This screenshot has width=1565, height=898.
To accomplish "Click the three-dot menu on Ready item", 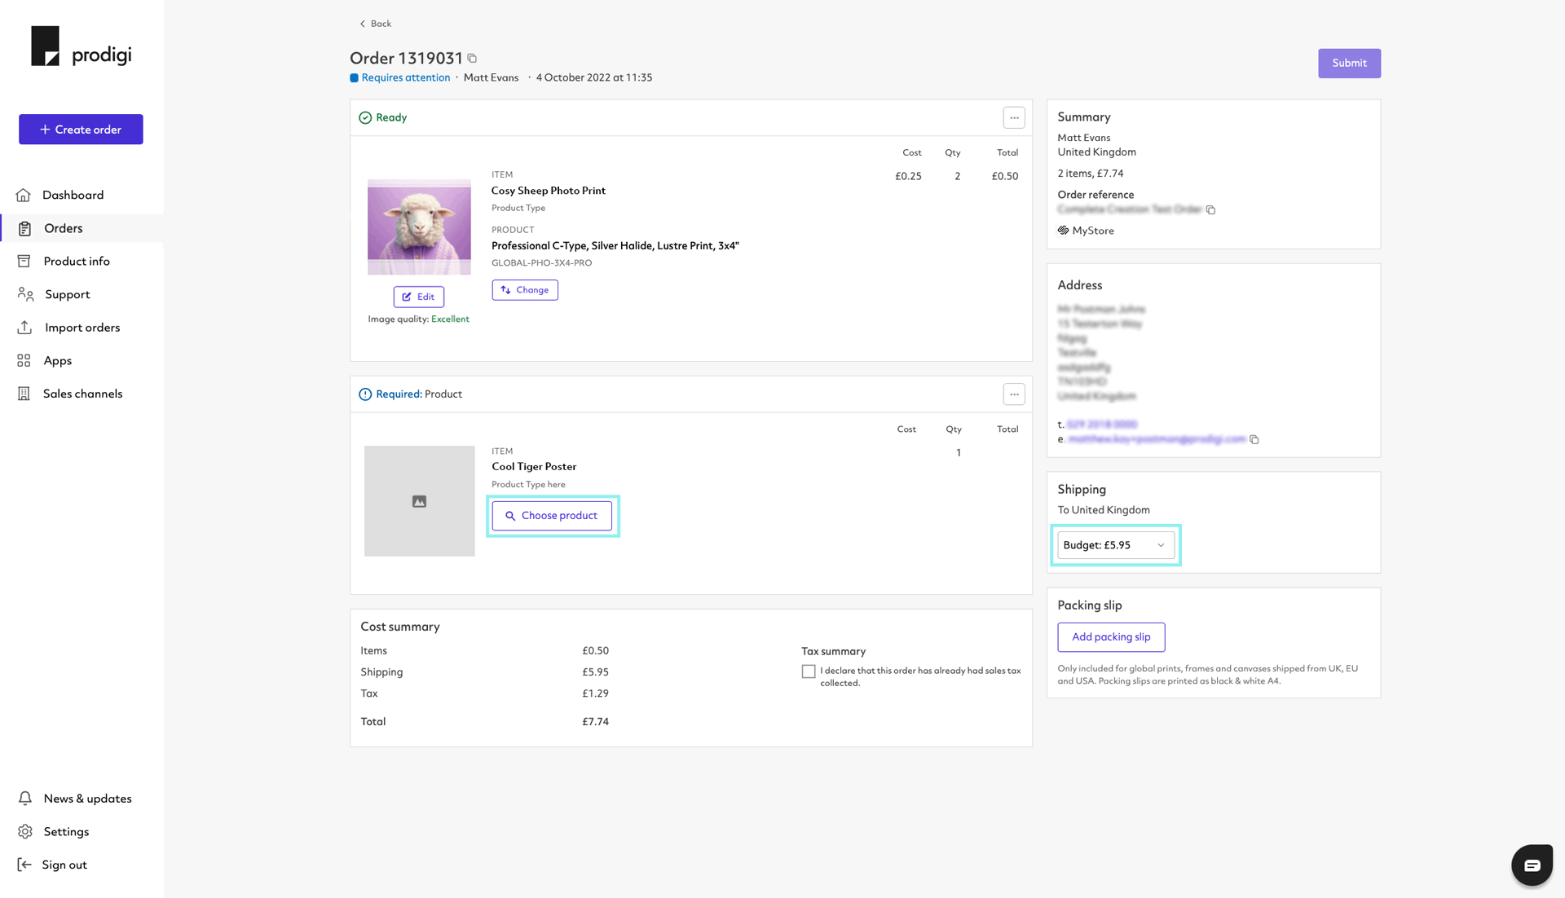I will pos(1015,118).
